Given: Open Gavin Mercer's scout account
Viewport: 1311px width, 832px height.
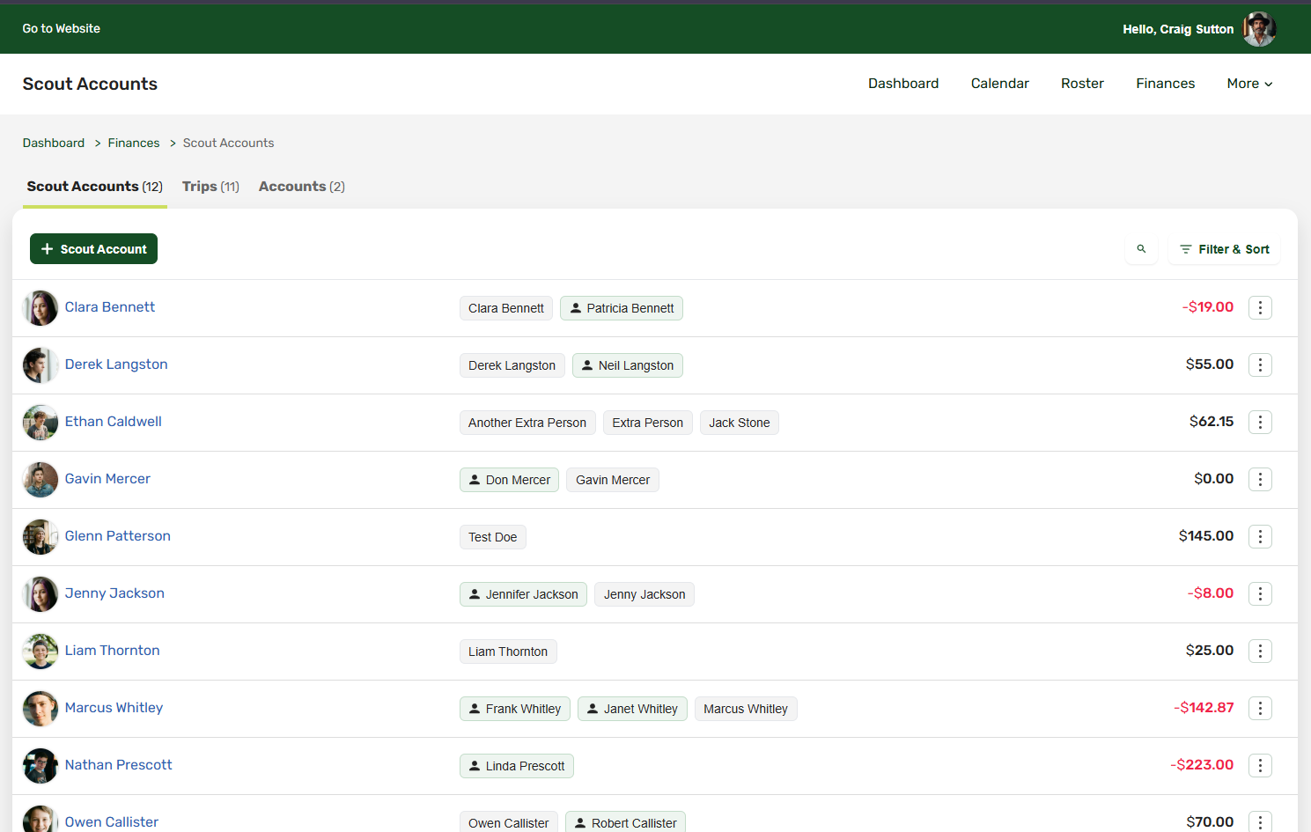Looking at the screenshot, I should pyautogui.click(x=107, y=479).
